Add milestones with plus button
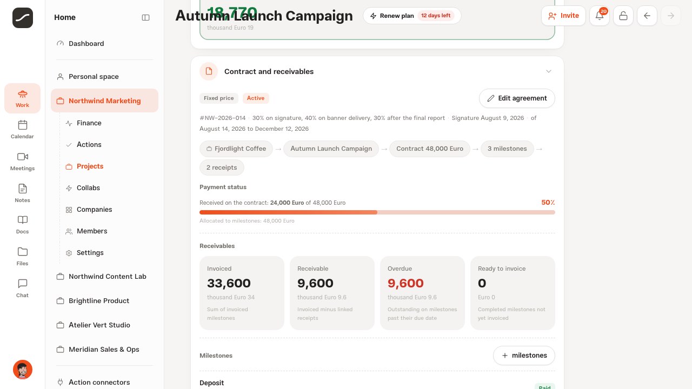This screenshot has height=389, width=692. coord(524,356)
